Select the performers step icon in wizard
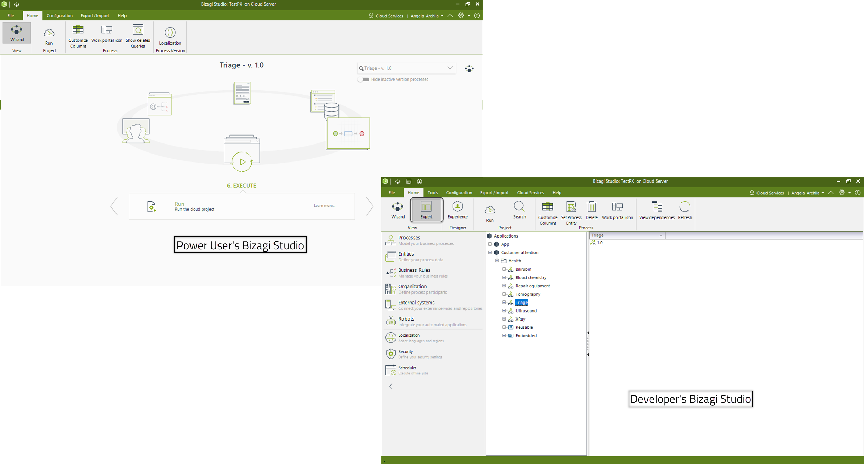864x464 pixels. coord(136,131)
